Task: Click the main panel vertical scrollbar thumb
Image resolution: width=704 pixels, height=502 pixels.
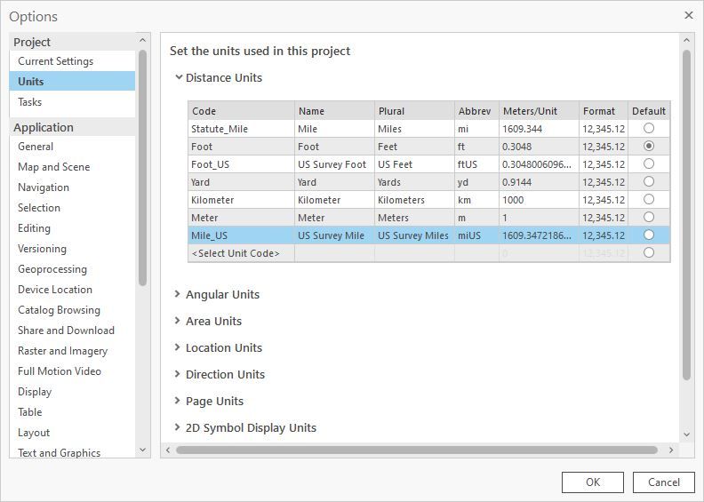Action: (686, 215)
